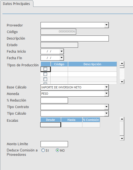Expand the Fecha Fin date picker
This screenshot has height=170, width=133.
[61, 58]
